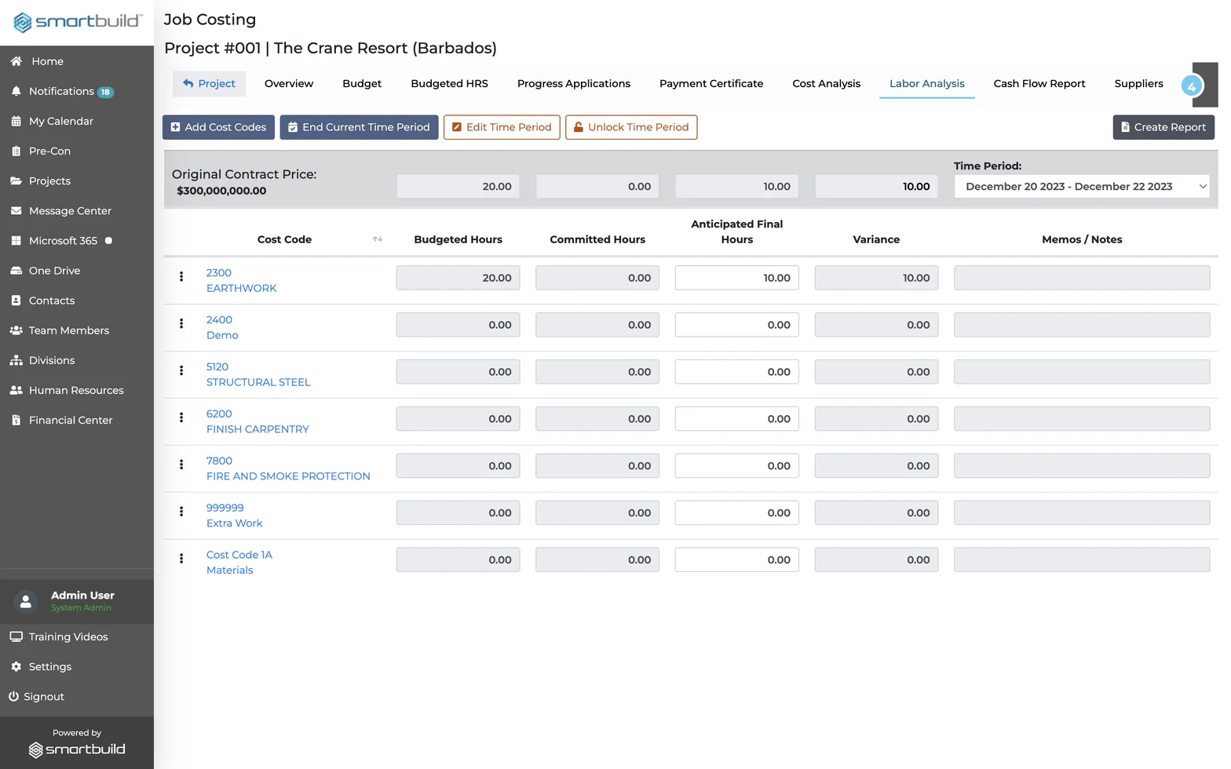The height and width of the screenshot is (769, 1231).
Task: Click the Create Report button
Action: (1163, 127)
